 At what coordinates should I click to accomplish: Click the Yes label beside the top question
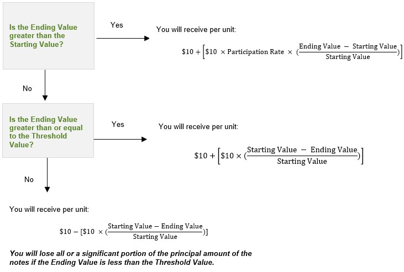pos(117,25)
